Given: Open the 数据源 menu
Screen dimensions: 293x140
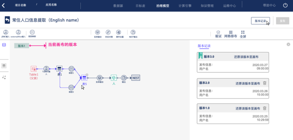Looking at the screenshot, I should point(118,6).
